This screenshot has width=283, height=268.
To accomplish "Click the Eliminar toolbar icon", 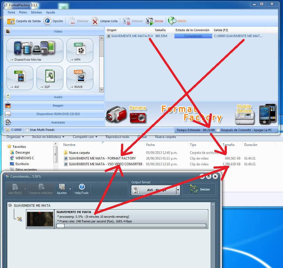I will click(x=72, y=21).
